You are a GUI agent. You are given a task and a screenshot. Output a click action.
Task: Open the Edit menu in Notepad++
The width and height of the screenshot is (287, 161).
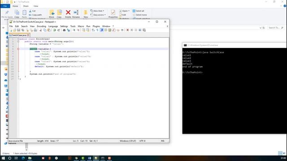(x=17, y=26)
